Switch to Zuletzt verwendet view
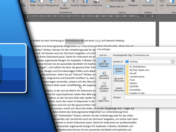This screenshot has width=176, height=132. click(x=119, y=89)
